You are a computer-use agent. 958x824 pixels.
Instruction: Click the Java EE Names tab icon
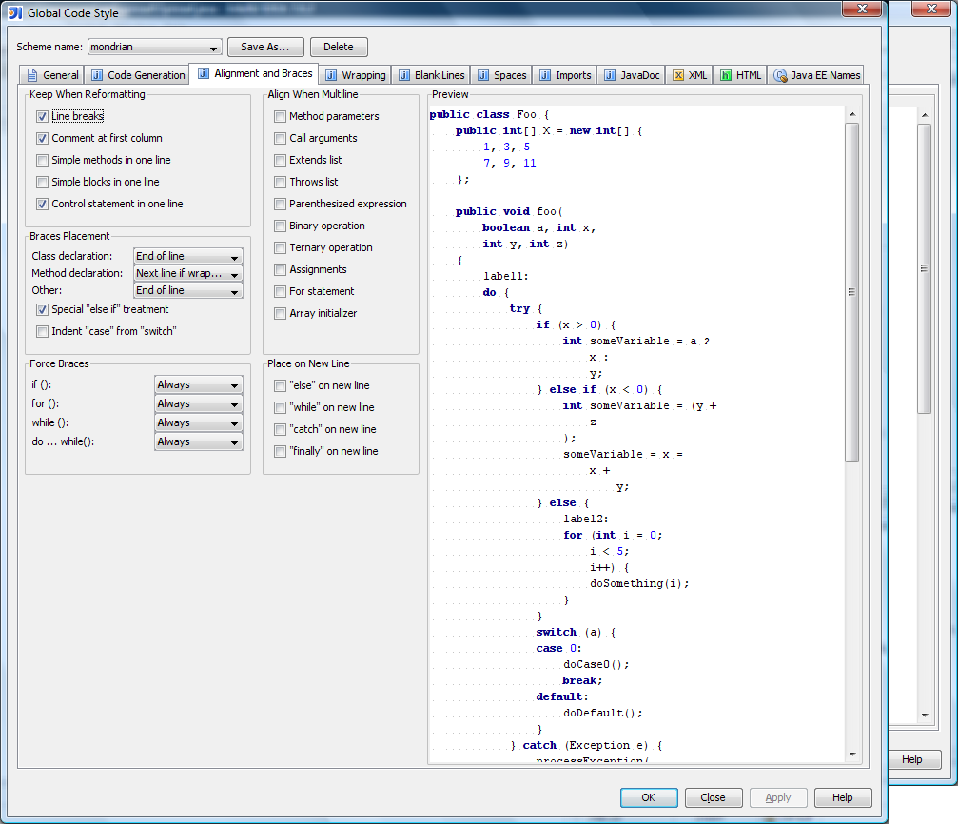[x=780, y=75]
